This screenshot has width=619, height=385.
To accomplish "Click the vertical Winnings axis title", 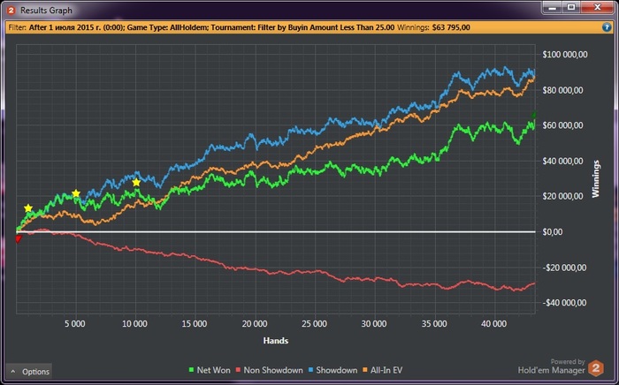I will pyautogui.click(x=596, y=178).
